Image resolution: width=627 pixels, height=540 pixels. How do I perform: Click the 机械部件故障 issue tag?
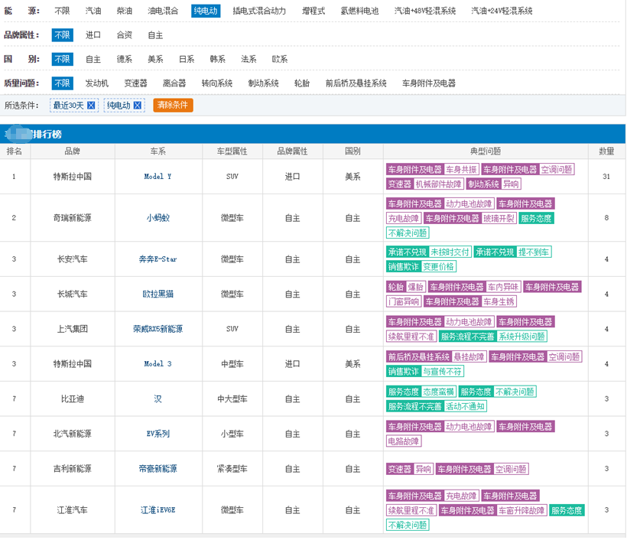tap(438, 184)
